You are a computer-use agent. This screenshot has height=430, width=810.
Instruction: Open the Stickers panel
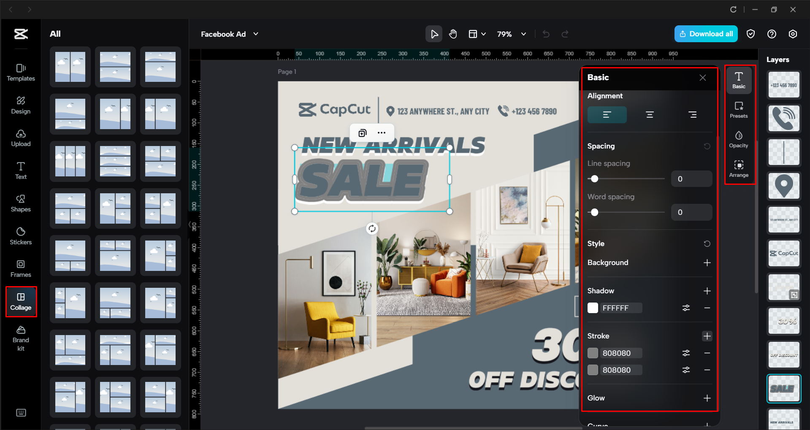click(20, 235)
